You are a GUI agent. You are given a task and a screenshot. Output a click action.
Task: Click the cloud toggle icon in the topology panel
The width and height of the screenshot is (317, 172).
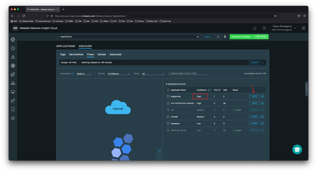(x=160, y=157)
